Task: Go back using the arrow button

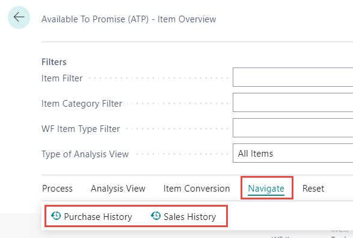Action: (19, 17)
